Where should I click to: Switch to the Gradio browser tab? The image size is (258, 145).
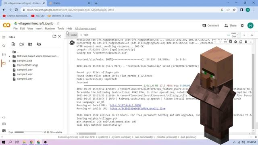[x=69, y=3]
